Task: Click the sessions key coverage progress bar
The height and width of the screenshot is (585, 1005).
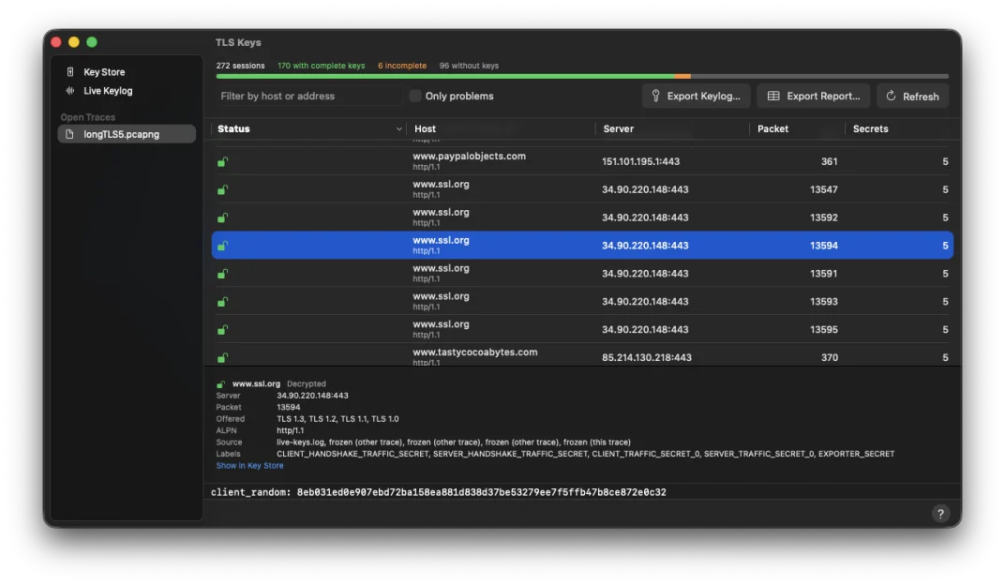Action: (582, 76)
